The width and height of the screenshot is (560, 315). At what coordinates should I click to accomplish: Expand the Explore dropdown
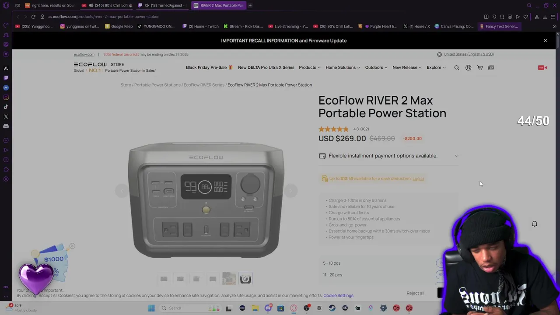[x=436, y=67]
